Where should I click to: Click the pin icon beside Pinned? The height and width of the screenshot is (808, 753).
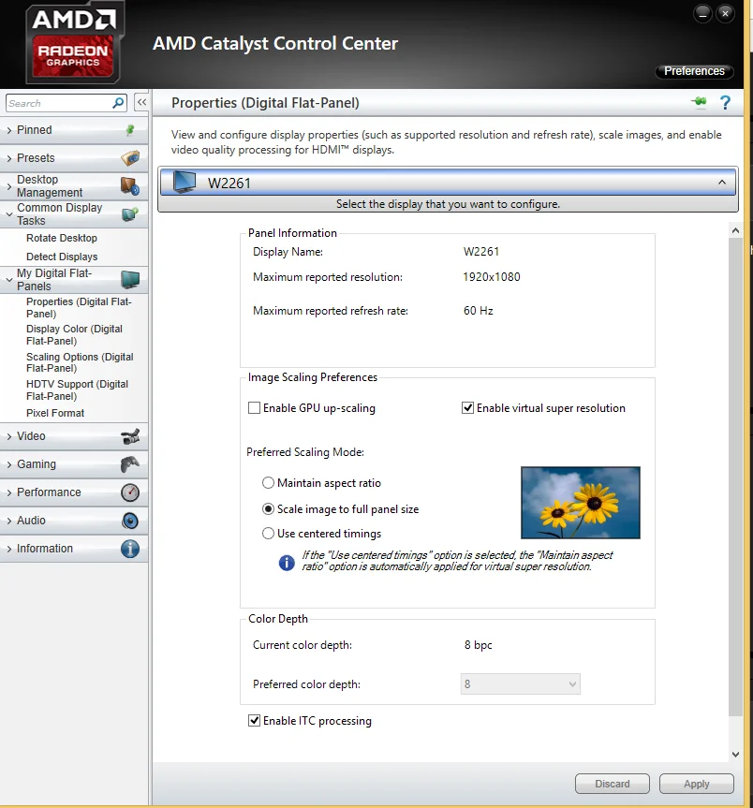[130, 130]
